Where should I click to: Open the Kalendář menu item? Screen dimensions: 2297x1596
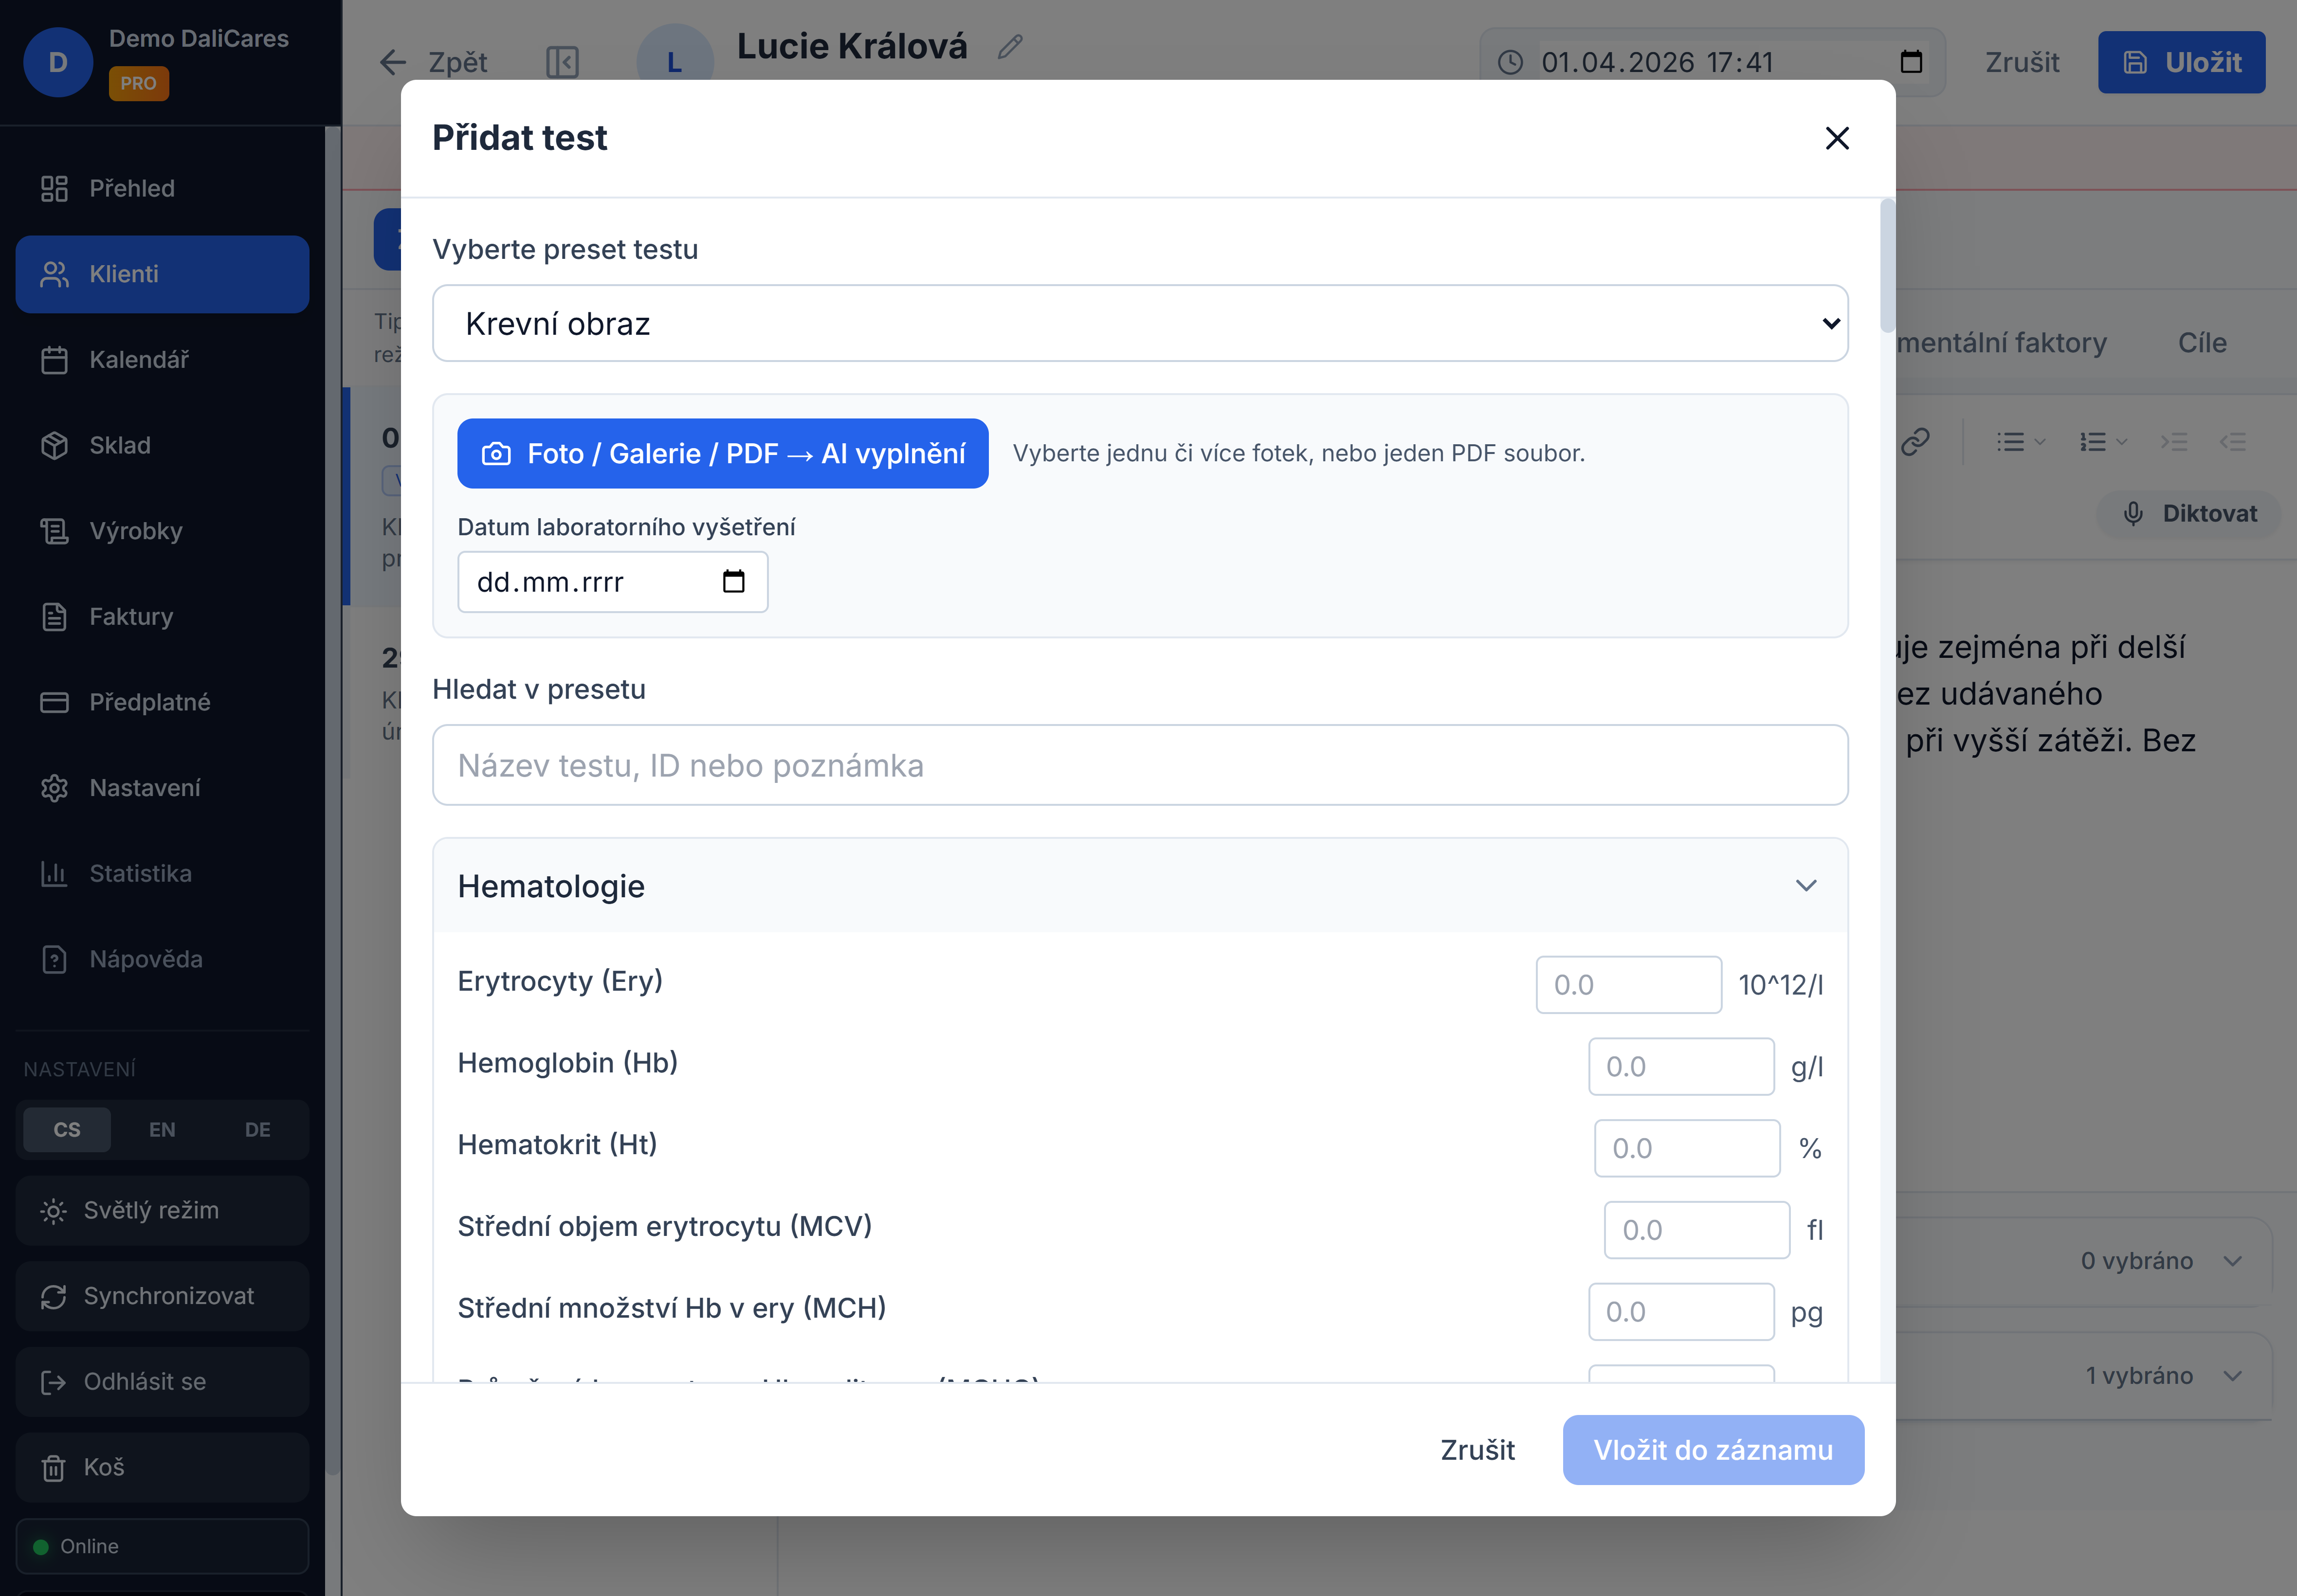(x=138, y=359)
